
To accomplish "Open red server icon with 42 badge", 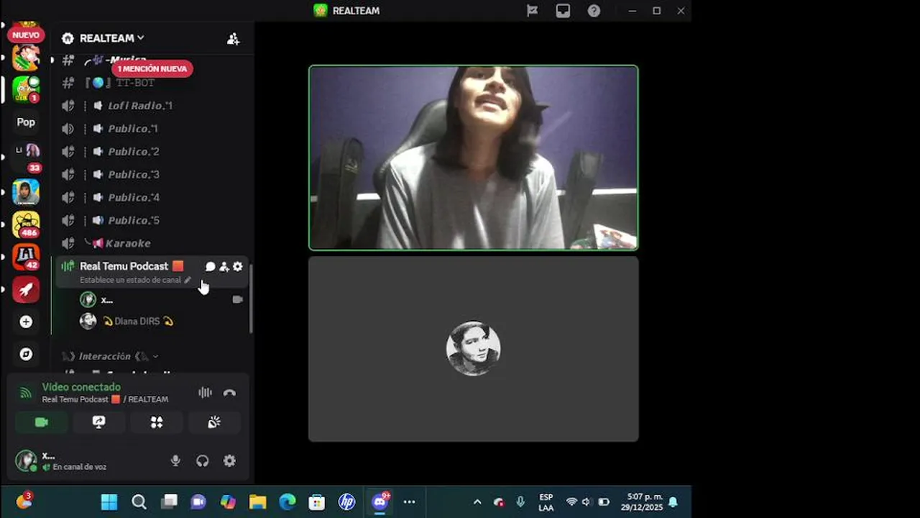I will [26, 257].
